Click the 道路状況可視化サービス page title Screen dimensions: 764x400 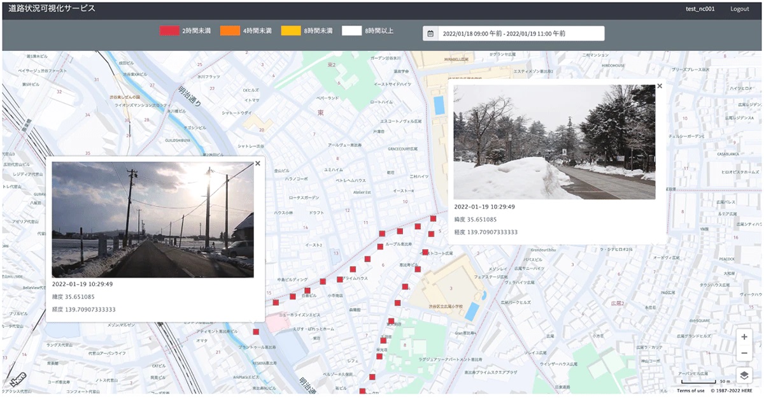click(x=52, y=9)
